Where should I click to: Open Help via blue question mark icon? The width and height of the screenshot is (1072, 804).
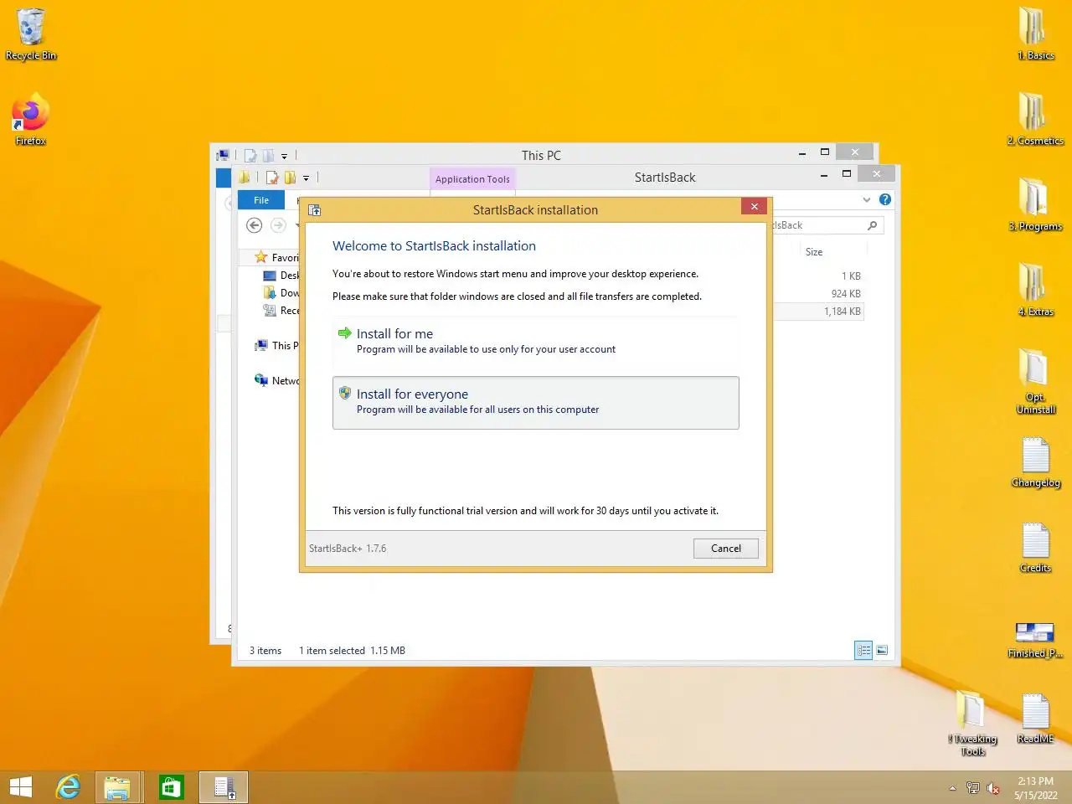point(885,199)
